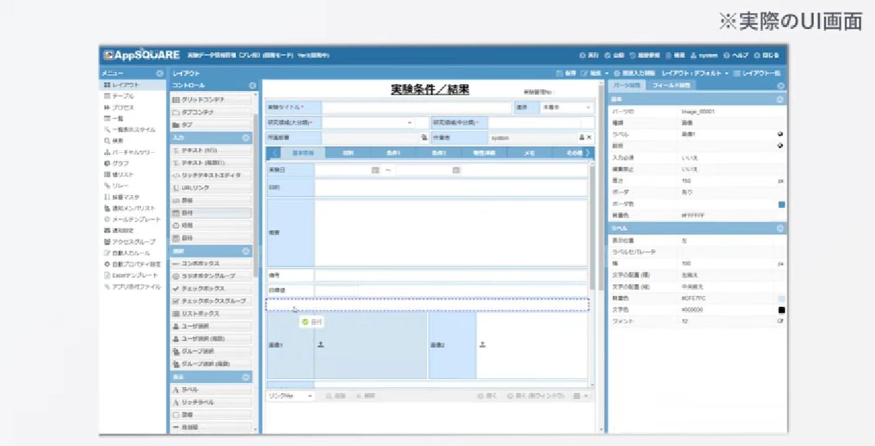Clear the 作業者 field with the x icon
This screenshot has width=875, height=446.
589,137
